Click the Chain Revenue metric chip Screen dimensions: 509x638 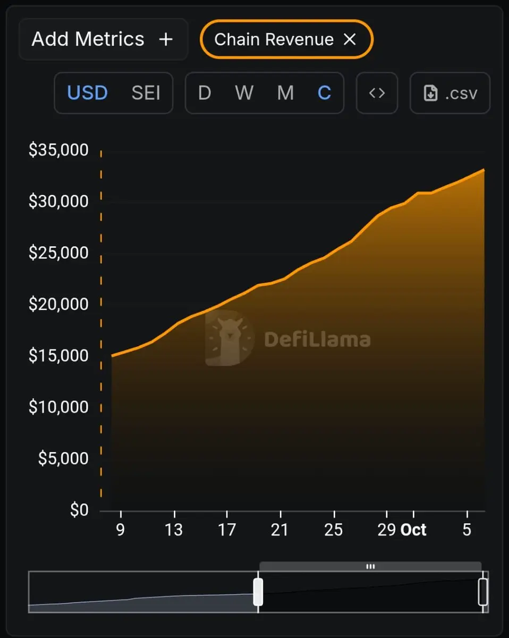click(x=286, y=39)
